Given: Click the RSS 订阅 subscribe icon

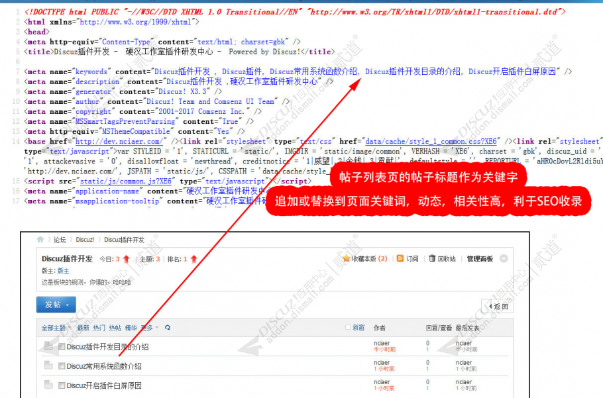Looking at the screenshot, I should pyautogui.click(x=400, y=258).
